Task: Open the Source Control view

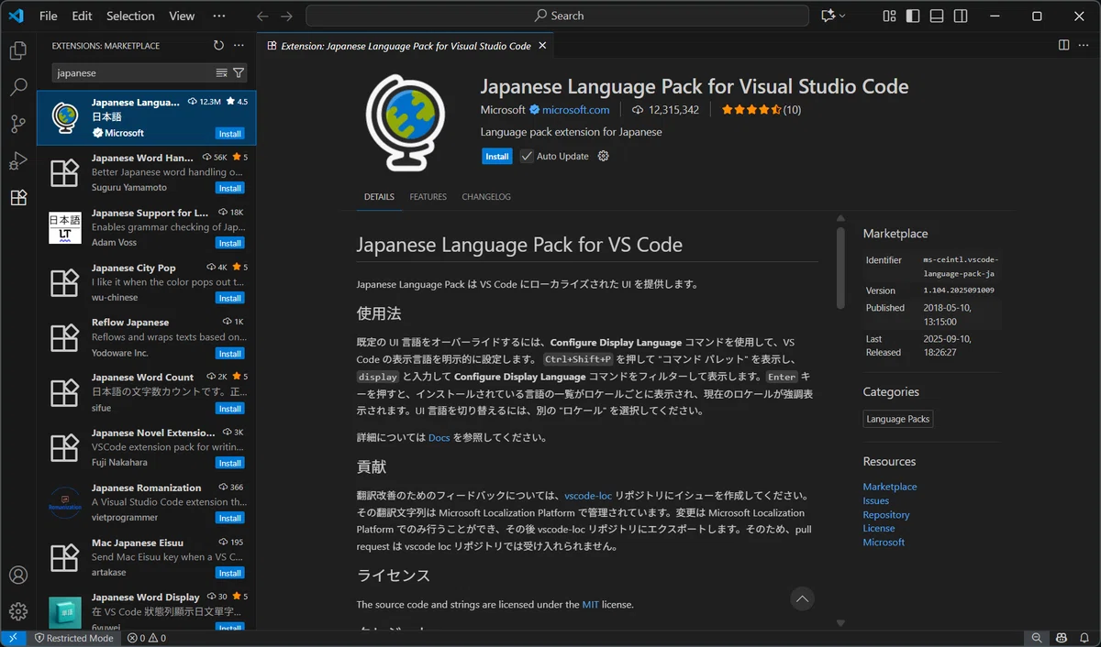Action: pos(18,124)
